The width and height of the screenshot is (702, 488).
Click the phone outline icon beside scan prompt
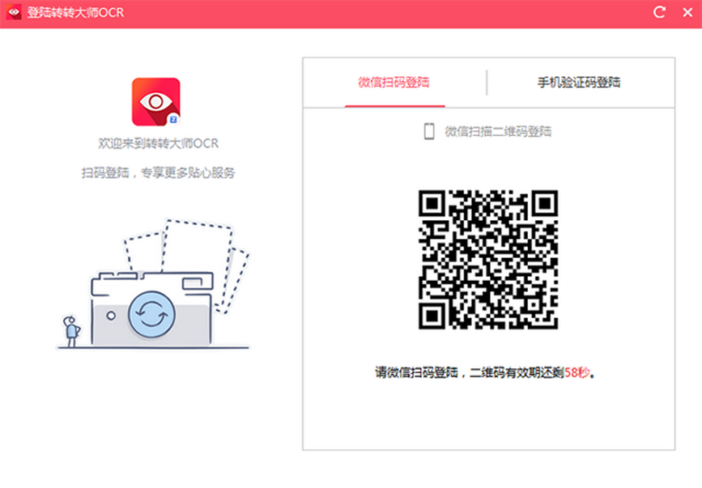[429, 131]
